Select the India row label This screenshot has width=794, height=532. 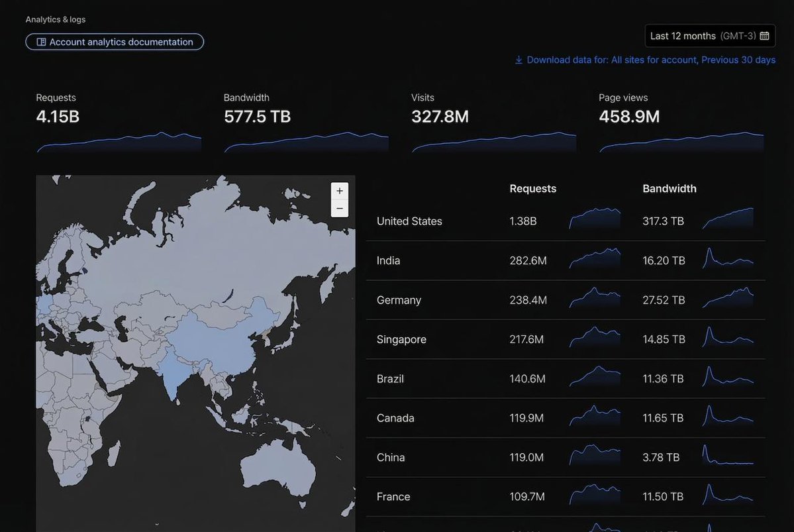pyautogui.click(x=389, y=260)
